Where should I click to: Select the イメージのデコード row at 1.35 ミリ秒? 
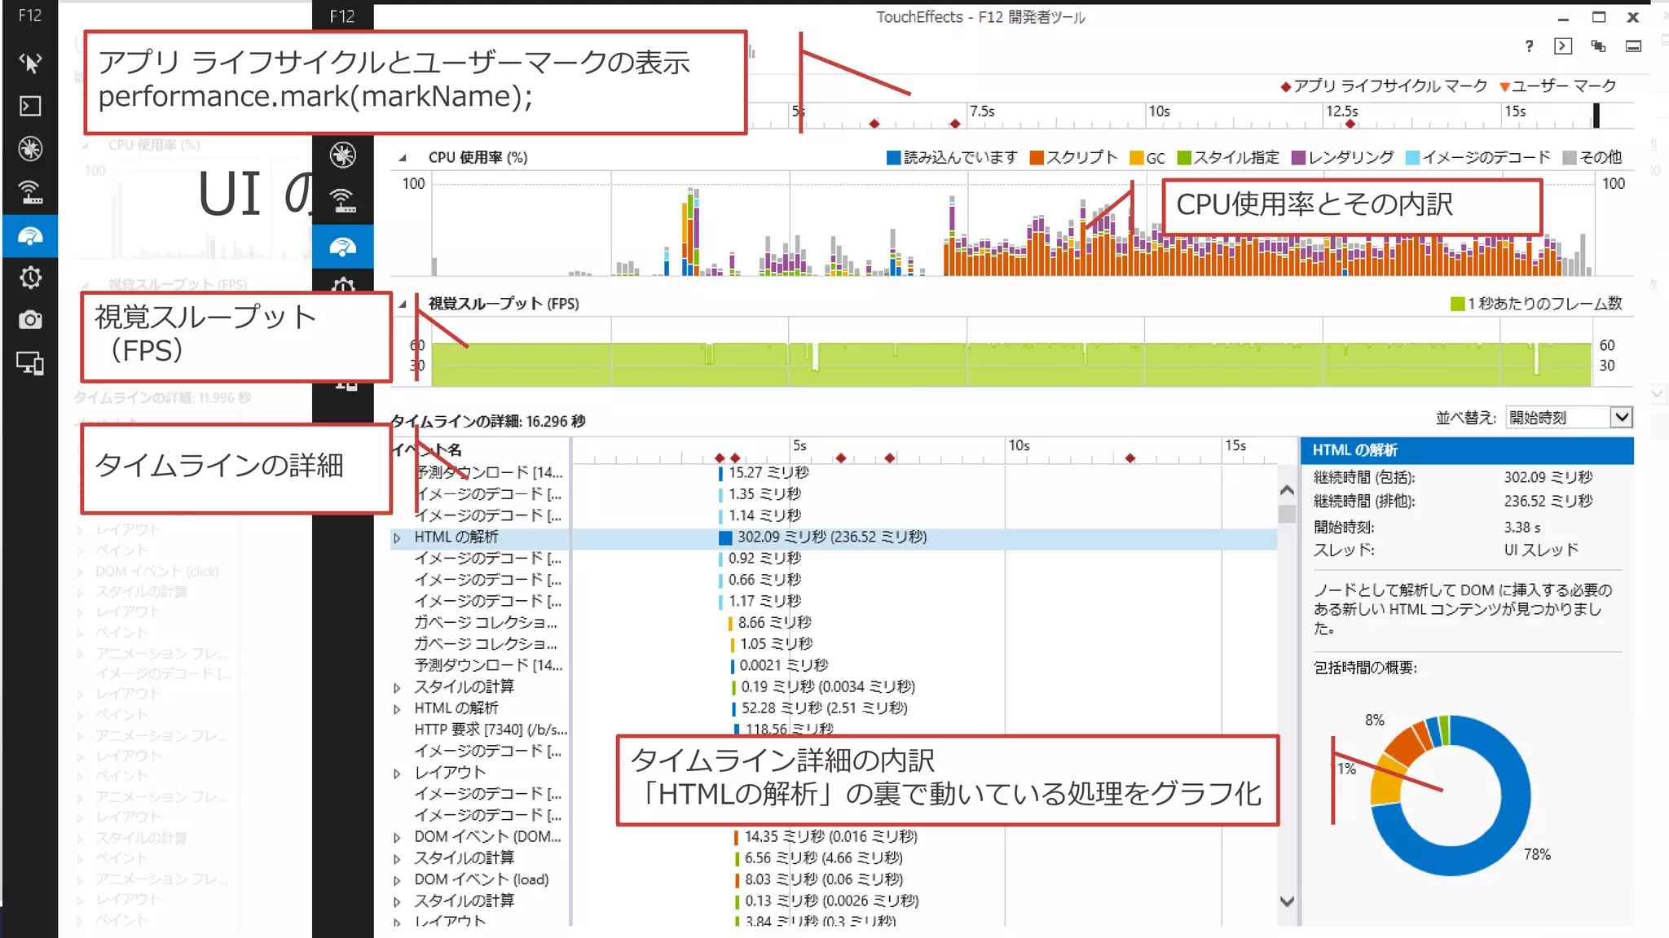click(834, 494)
